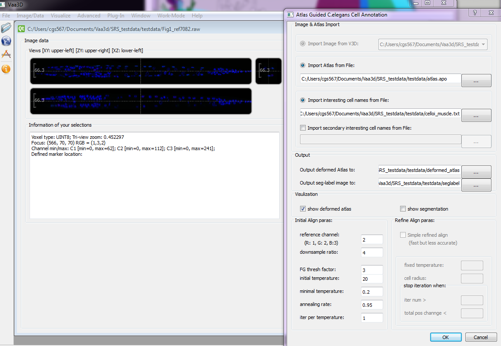Browse for the atlas.apo file
The image size is (501, 346).
pyautogui.click(x=476, y=81)
